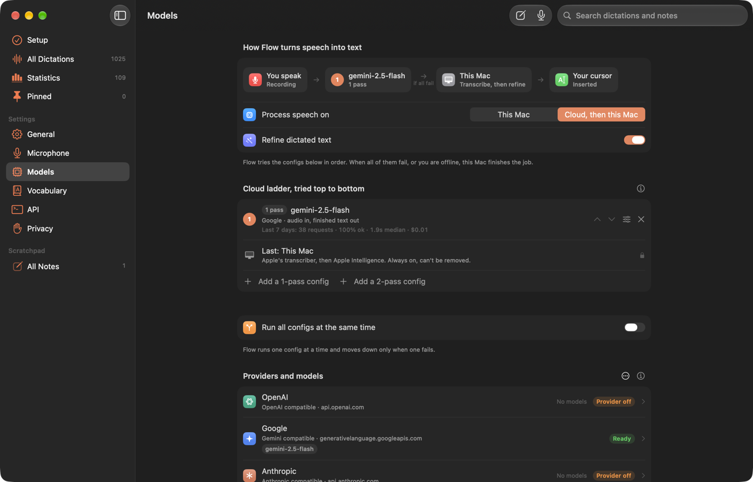753x482 pixels.
Task: Disable Refine dictated text switch
Action: [x=634, y=140]
